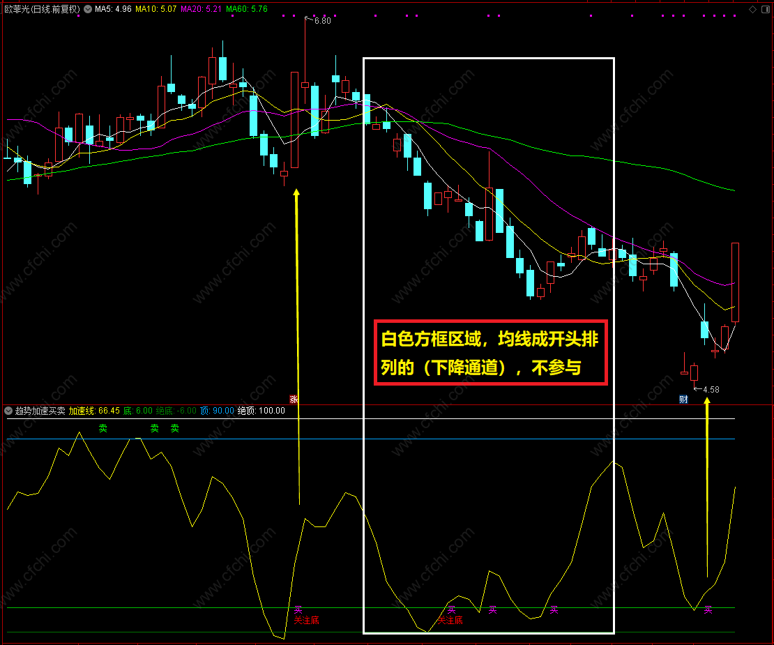
Task: Select the 绝顶: 100.00 value
Action: [261, 411]
